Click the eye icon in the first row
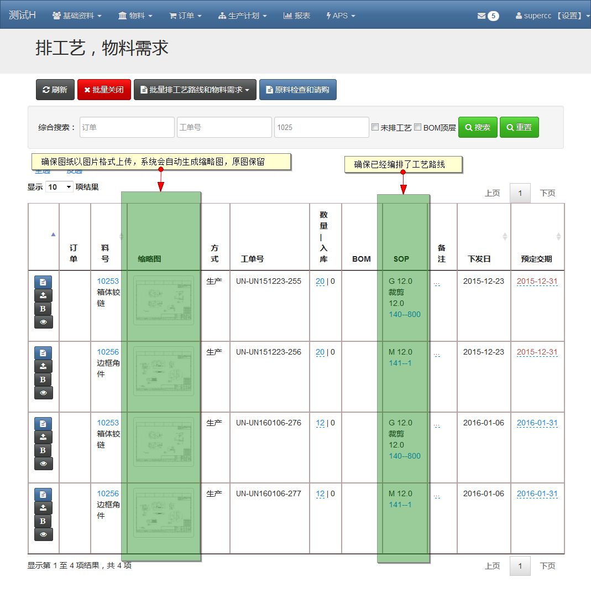The height and width of the screenshot is (598, 591). click(43, 322)
